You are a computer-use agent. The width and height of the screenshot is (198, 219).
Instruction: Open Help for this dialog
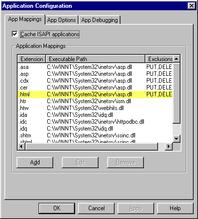[x=175, y=208]
